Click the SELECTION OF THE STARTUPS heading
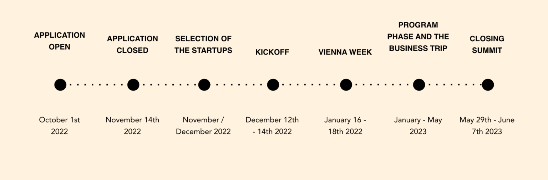The image size is (548, 180). 203,45
